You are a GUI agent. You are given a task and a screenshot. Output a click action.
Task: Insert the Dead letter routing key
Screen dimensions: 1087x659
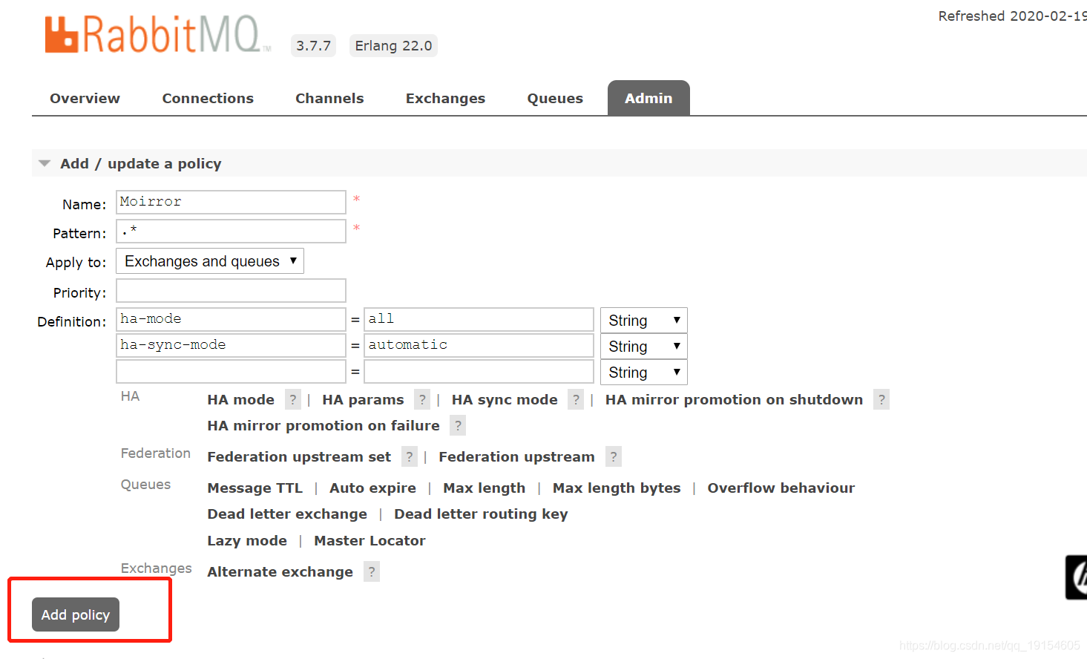click(481, 514)
